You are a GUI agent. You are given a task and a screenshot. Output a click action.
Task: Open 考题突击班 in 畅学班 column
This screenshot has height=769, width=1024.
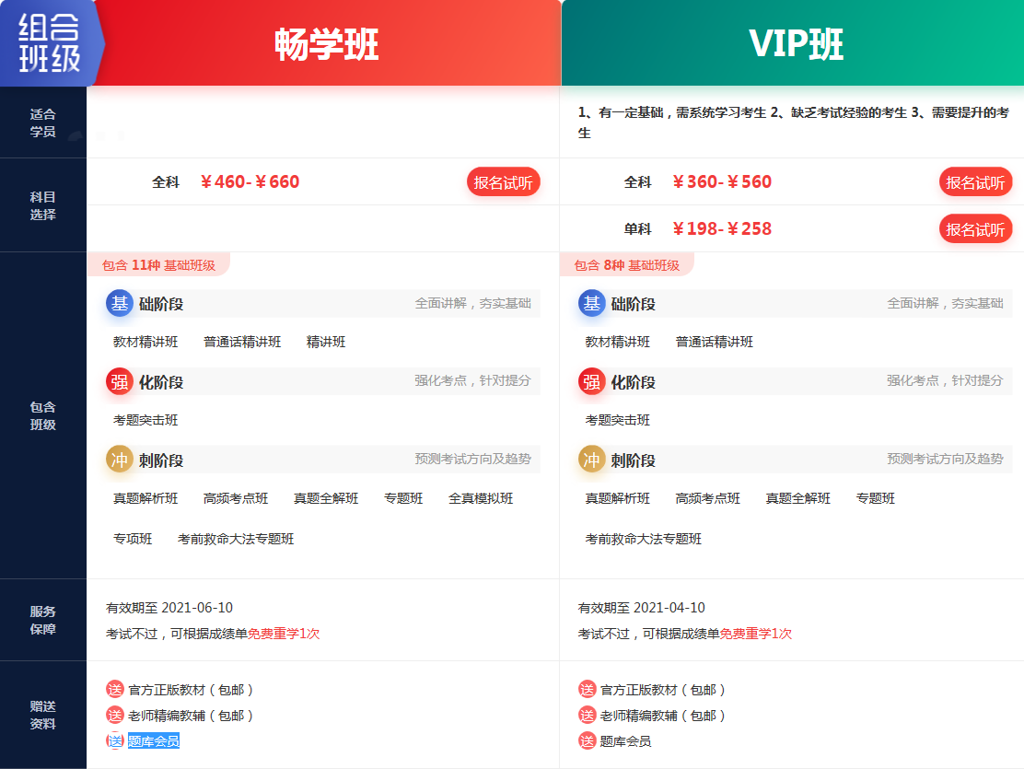[145, 420]
